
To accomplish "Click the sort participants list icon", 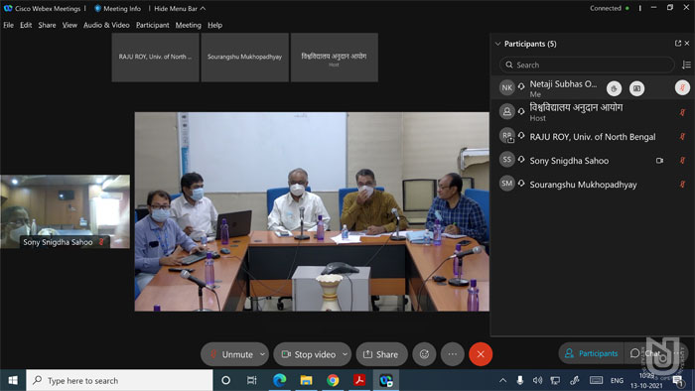I will tap(686, 65).
